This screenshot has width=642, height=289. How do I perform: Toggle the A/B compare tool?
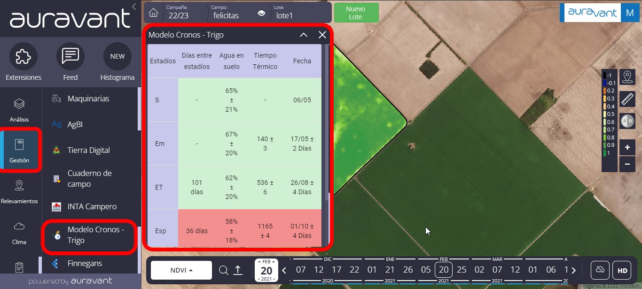[x=627, y=121]
